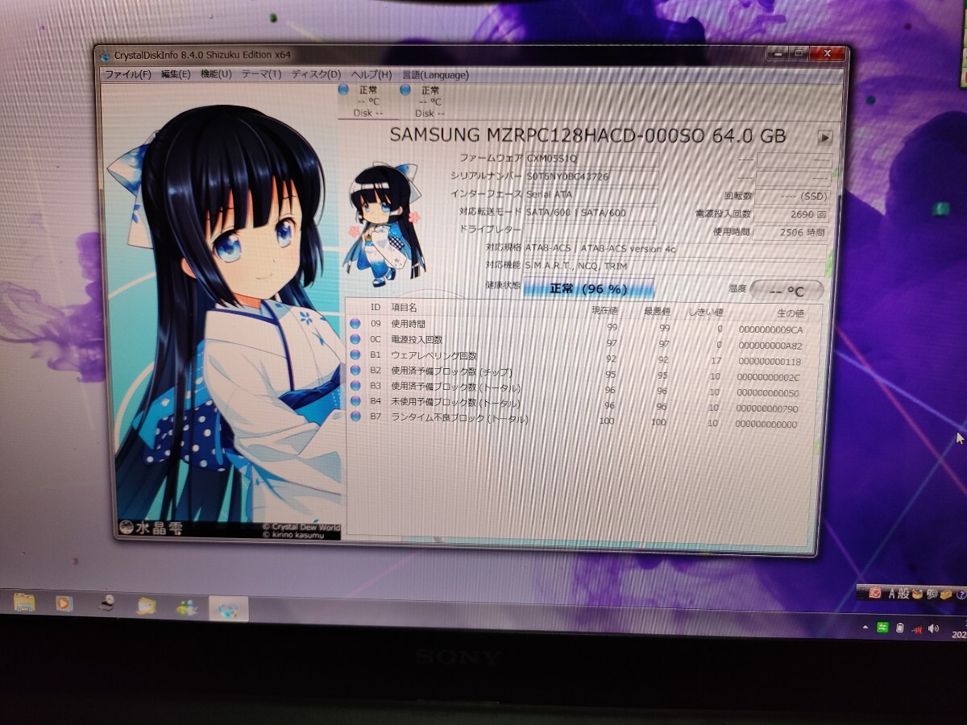
Task: Open the media player taskbar icon
Action: (x=64, y=603)
